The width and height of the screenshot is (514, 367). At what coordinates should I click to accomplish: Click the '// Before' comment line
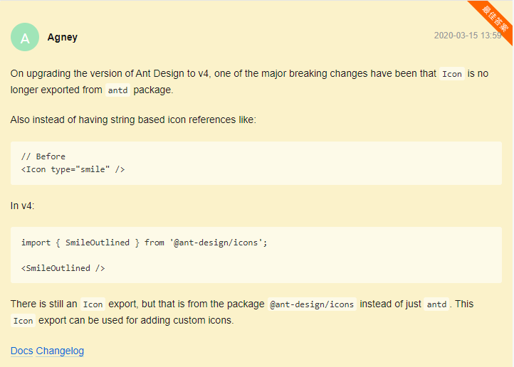[x=43, y=156]
